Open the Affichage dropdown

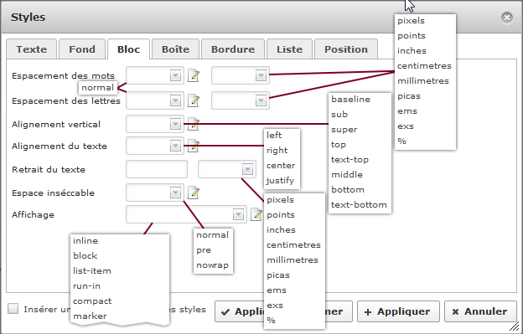point(238,214)
